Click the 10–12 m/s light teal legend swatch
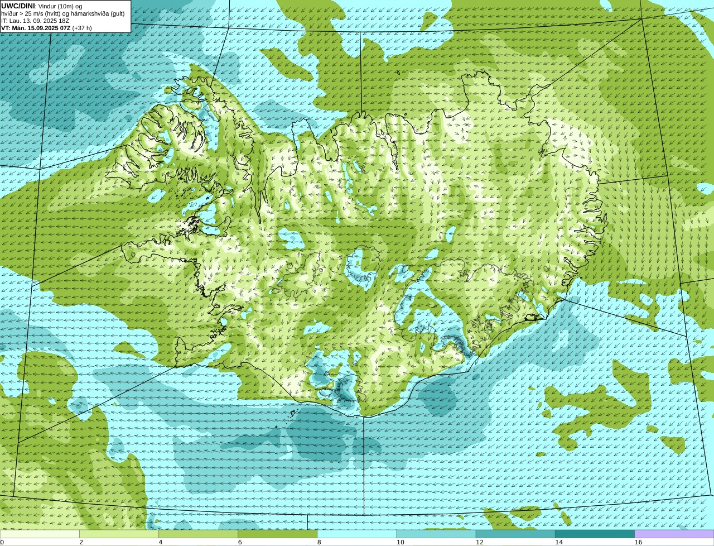Viewport: 714px width, 546px height. click(436, 534)
